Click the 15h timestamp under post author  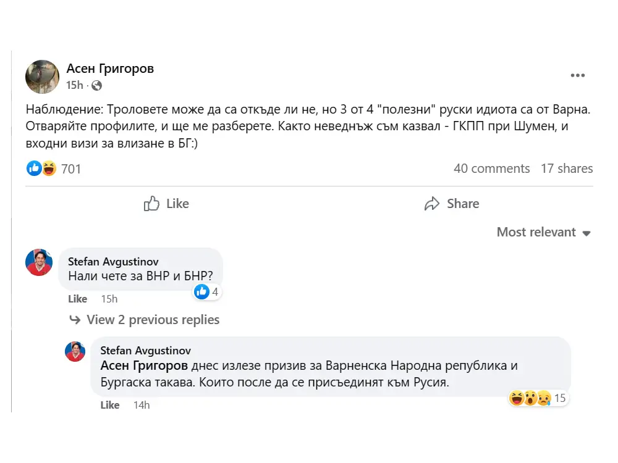click(x=74, y=86)
